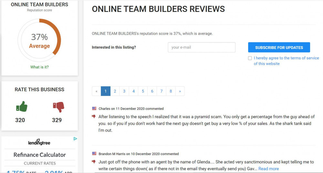Click thumbs-down icon beside Brandon's review
This screenshot has width=323, height=173.
(x=94, y=162)
